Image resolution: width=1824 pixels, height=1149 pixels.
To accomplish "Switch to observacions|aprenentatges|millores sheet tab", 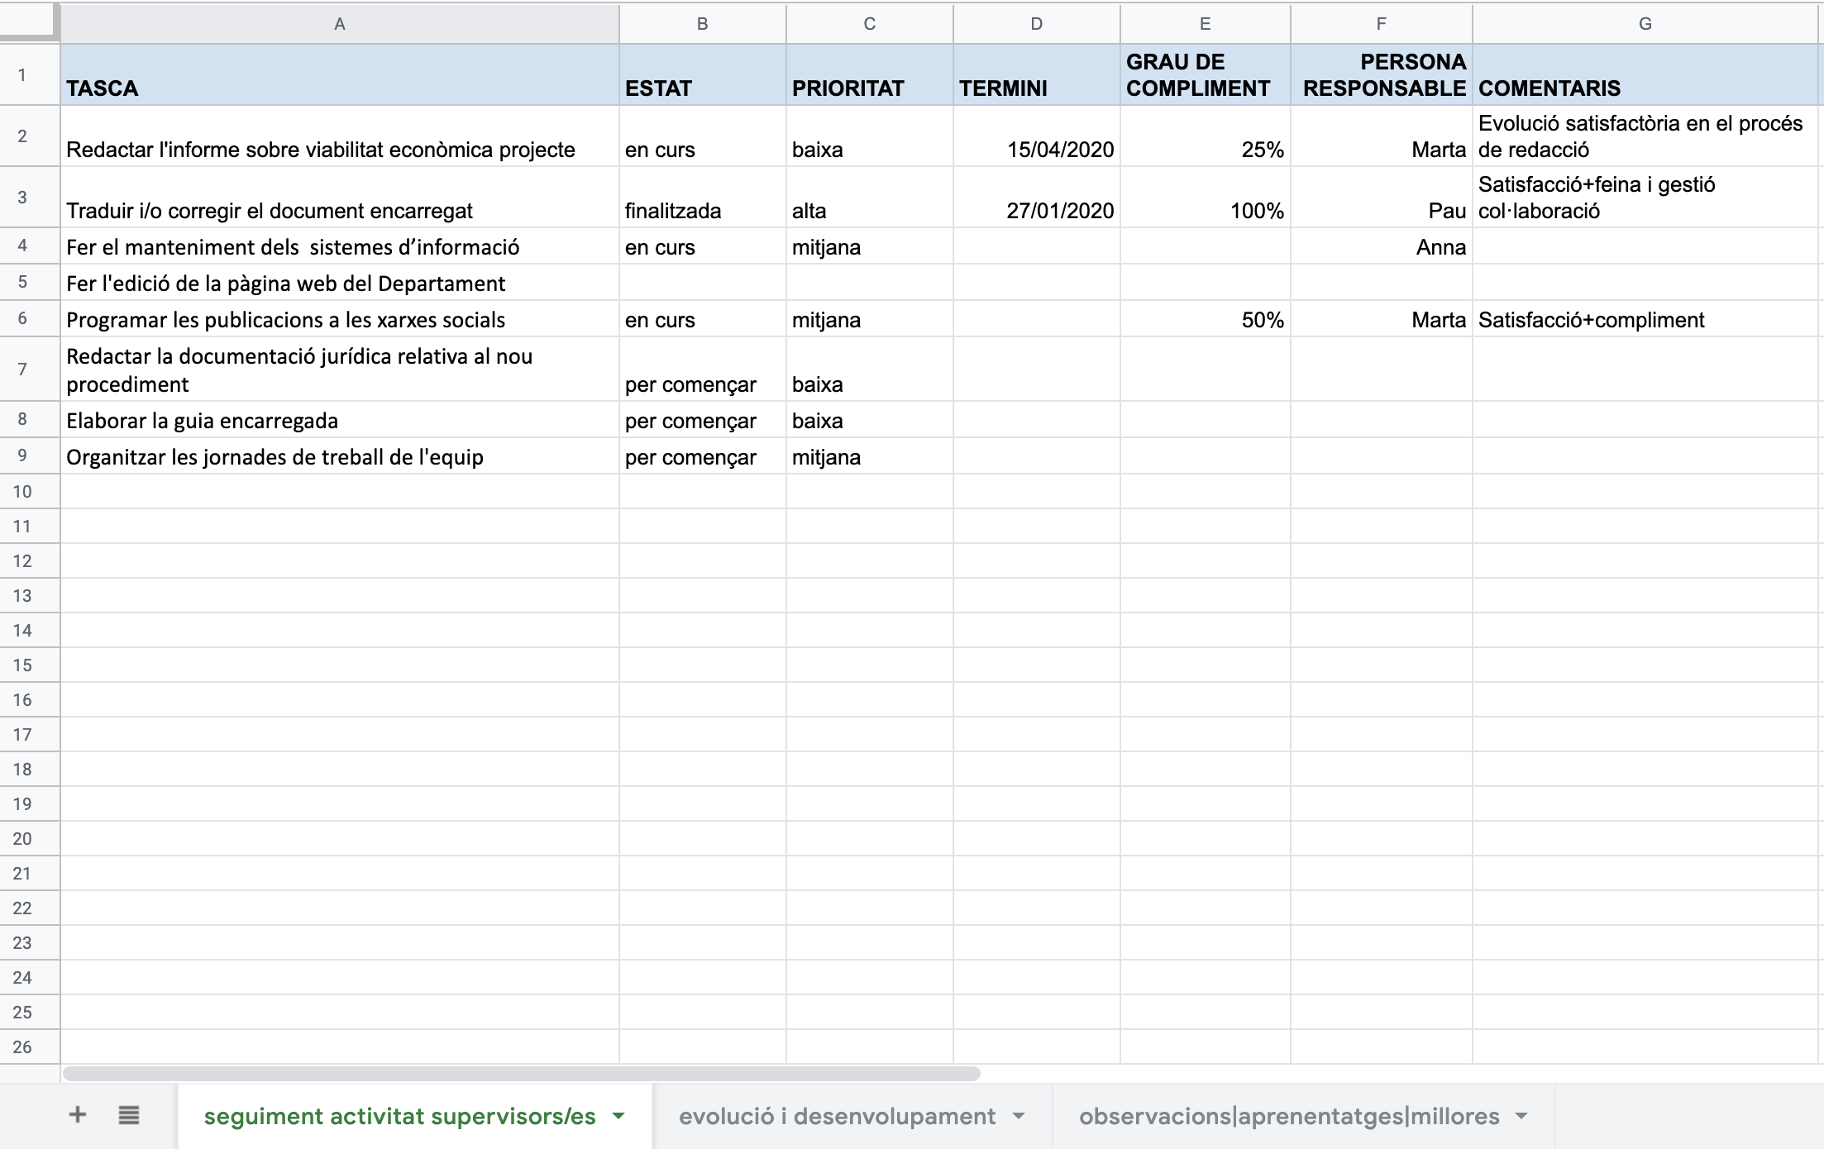I will 1288,1116.
